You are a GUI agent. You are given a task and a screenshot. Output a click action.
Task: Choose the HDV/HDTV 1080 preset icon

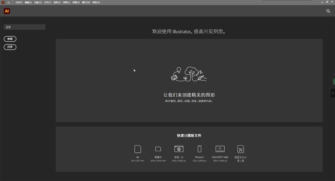click(220, 149)
